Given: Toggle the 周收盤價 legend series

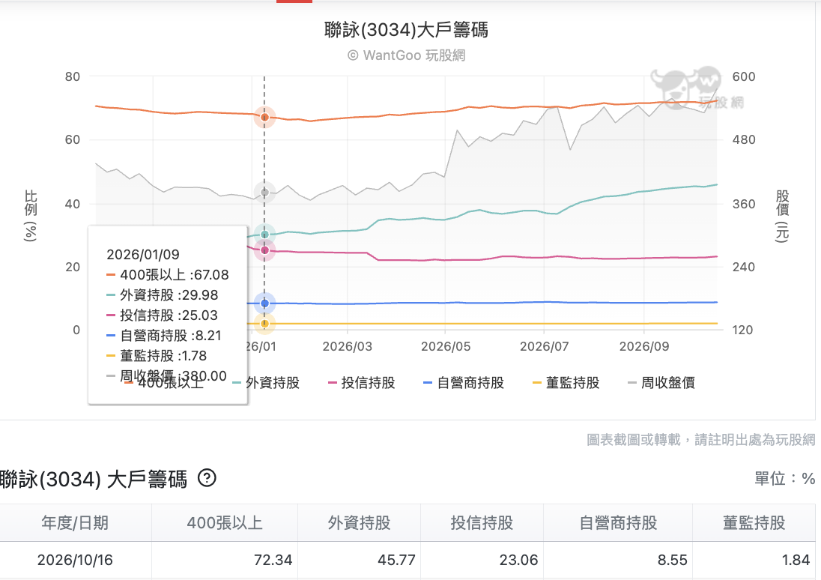Looking at the screenshot, I should (661, 383).
